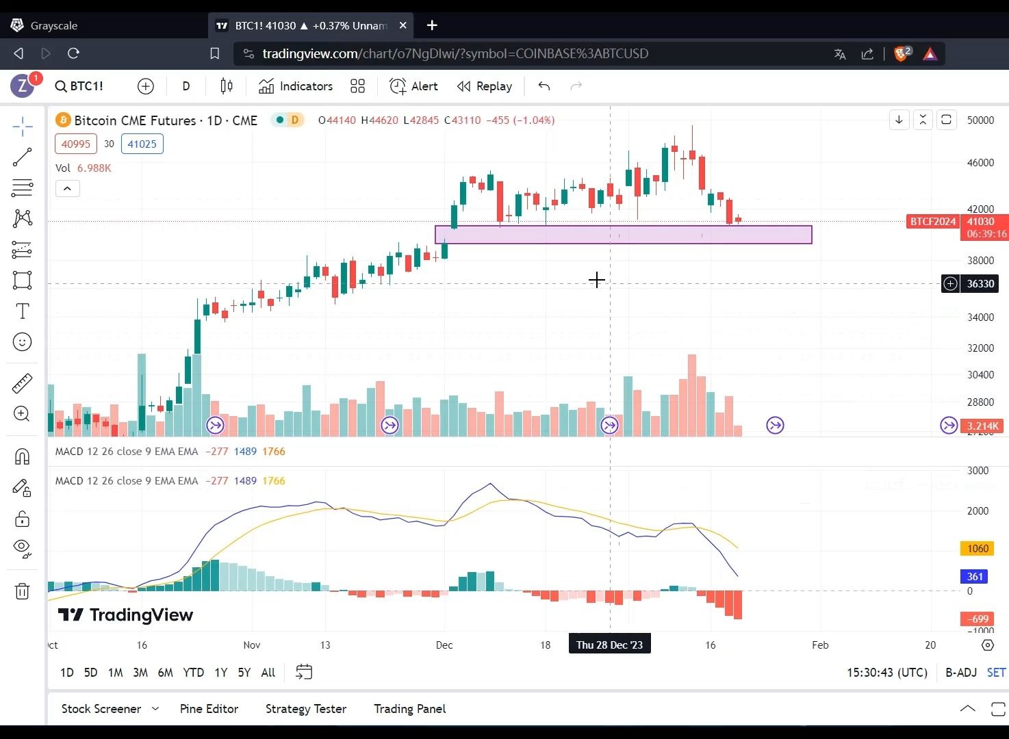This screenshot has width=1009, height=739.
Task: Maximize the price chart pane
Action: 946,120
